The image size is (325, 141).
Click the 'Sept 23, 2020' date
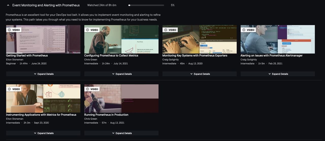pos(41,123)
